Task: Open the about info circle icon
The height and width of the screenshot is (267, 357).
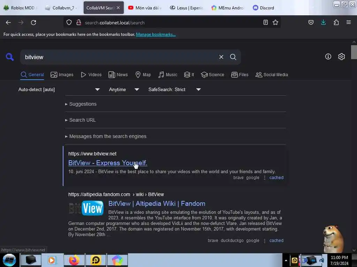Action: point(328,57)
